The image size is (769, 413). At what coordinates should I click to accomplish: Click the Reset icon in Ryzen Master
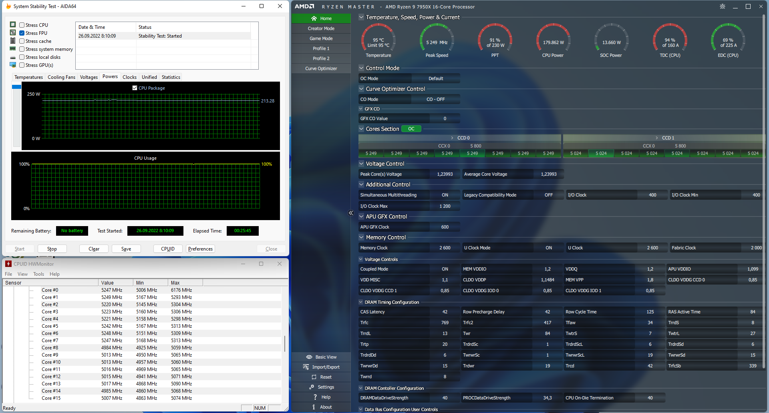point(314,377)
